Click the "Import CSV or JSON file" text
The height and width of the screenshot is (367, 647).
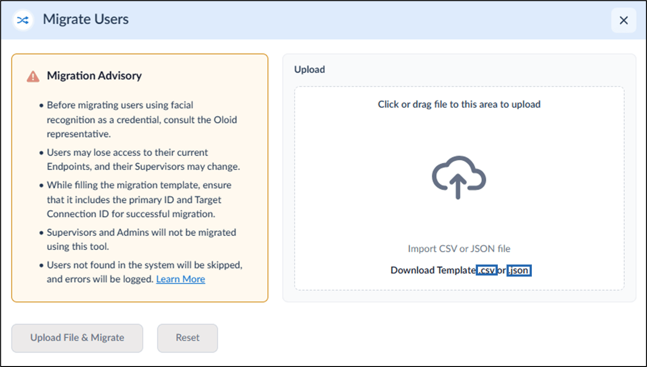[459, 249]
